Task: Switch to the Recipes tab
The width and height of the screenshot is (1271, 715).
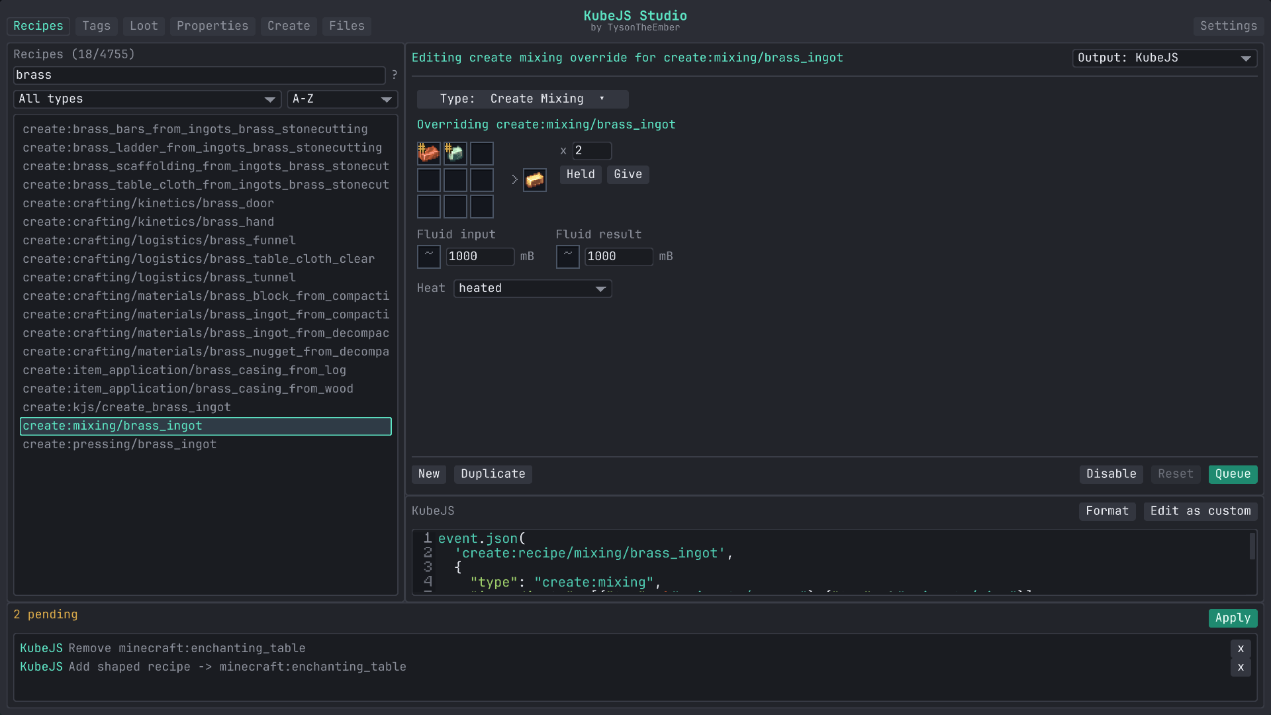Action: pyautogui.click(x=38, y=26)
